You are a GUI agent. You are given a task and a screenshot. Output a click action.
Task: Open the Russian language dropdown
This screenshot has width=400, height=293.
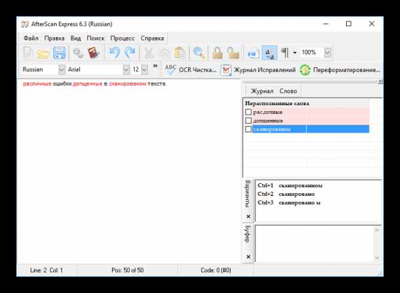[x=62, y=69]
